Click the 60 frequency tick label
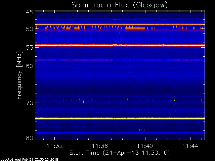This screenshot has width=215, height=161. [30, 66]
